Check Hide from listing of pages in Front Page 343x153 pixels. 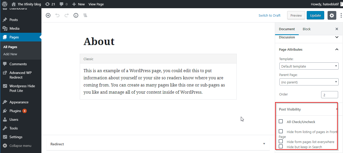point(281,131)
